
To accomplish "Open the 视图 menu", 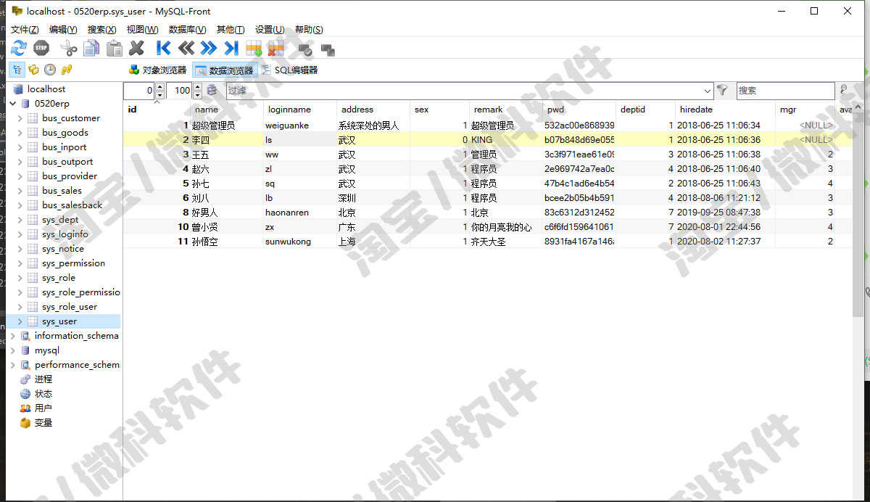I will click(142, 30).
